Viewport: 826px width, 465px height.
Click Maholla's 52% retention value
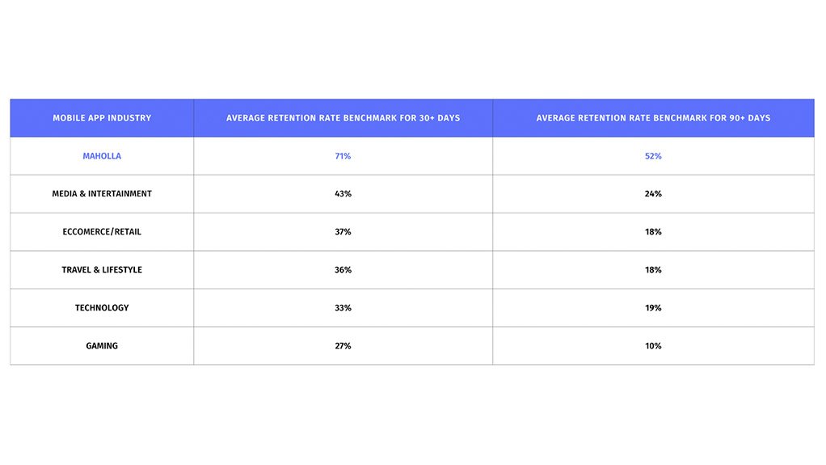(653, 156)
